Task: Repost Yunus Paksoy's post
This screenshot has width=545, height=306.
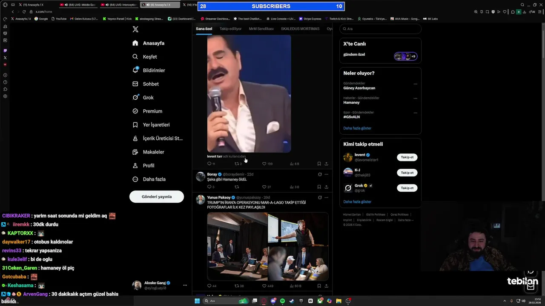Action: click(237, 286)
